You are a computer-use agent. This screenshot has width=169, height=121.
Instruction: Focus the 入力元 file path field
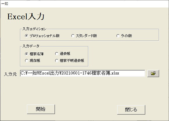click(83, 73)
